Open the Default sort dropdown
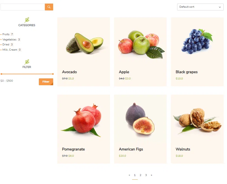The height and width of the screenshot is (184, 227). pyautogui.click(x=200, y=7)
